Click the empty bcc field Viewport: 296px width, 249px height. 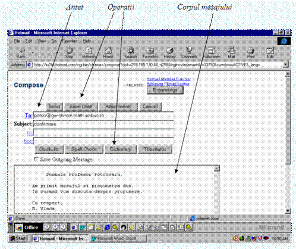[103, 141]
